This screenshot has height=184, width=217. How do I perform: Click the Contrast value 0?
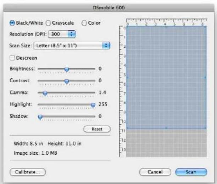(100, 81)
